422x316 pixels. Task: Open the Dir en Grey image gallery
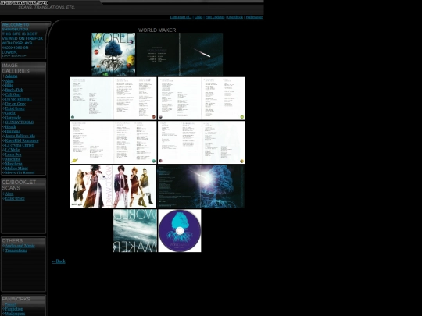(x=16, y=104)
